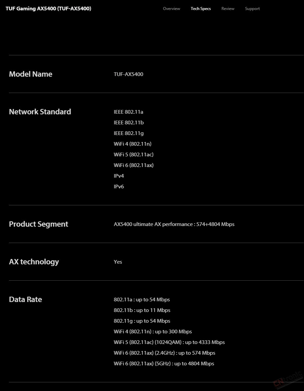
Task: Switch to the Tech Specs tab
Action: pyautogui.click(x=201, y=8)
